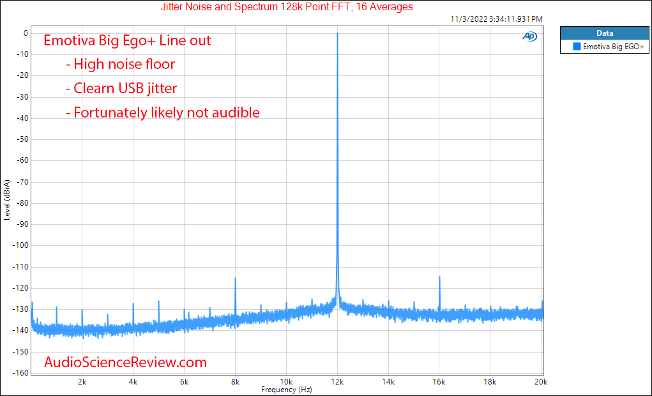Click the "-30" level tick label

click(x=22, y=97)
